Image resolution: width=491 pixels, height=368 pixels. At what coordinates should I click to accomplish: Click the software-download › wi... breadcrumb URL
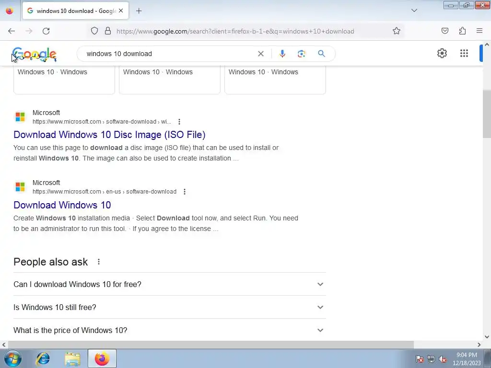pos(102,121)
